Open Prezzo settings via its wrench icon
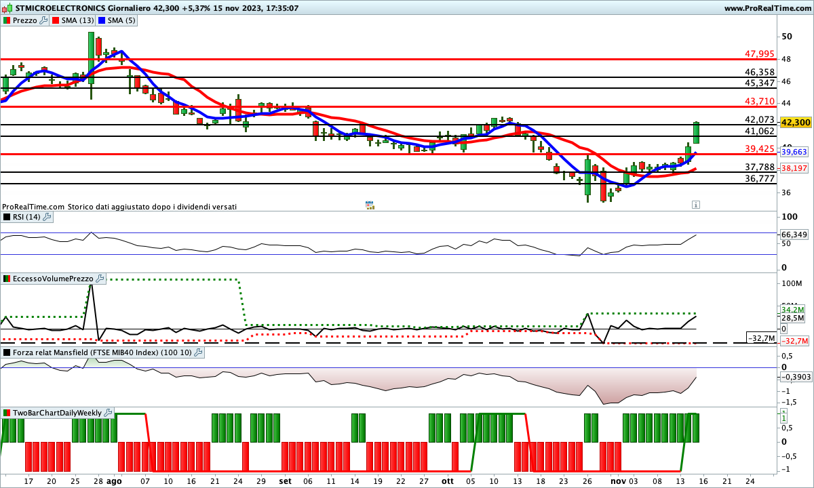The image size is (814, 488). pyautogui.click(x=44, y=20)
